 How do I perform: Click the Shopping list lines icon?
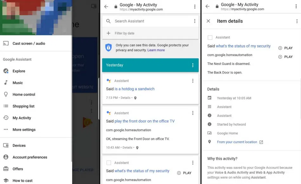[x=6, y=106]
